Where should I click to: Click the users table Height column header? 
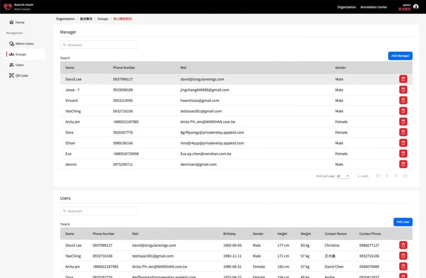pos(282,234)
